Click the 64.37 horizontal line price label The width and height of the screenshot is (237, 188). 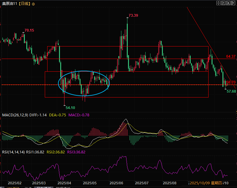coord(231,56)
